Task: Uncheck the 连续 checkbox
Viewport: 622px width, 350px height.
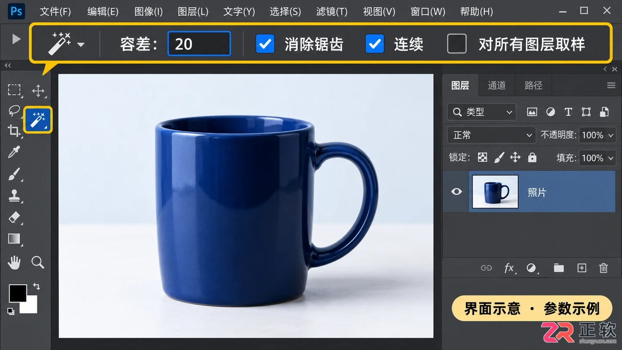Action: click(374, 44)
